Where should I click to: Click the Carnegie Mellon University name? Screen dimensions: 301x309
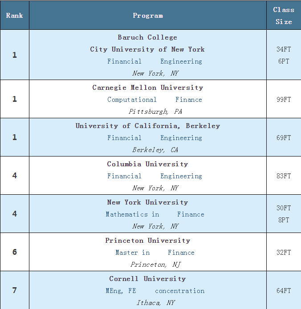(148, 88)
